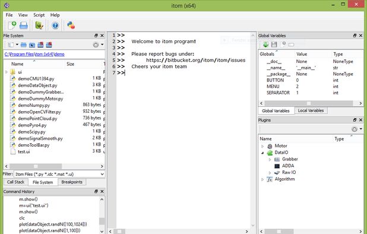The image size is (367, 234).
Task: Sort files by the Name column header
Action: tap(34, 64)
